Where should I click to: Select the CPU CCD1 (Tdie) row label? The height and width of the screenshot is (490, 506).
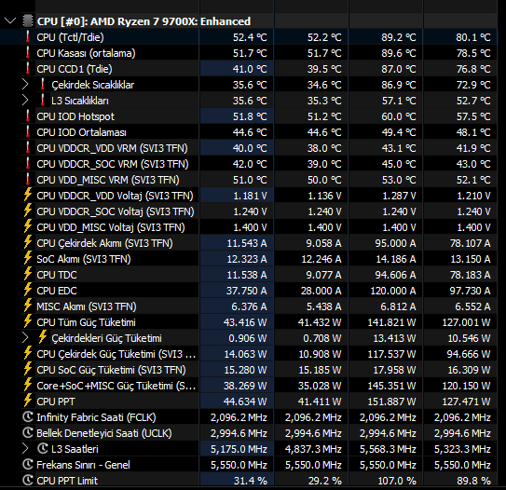(x=75, y=69)
